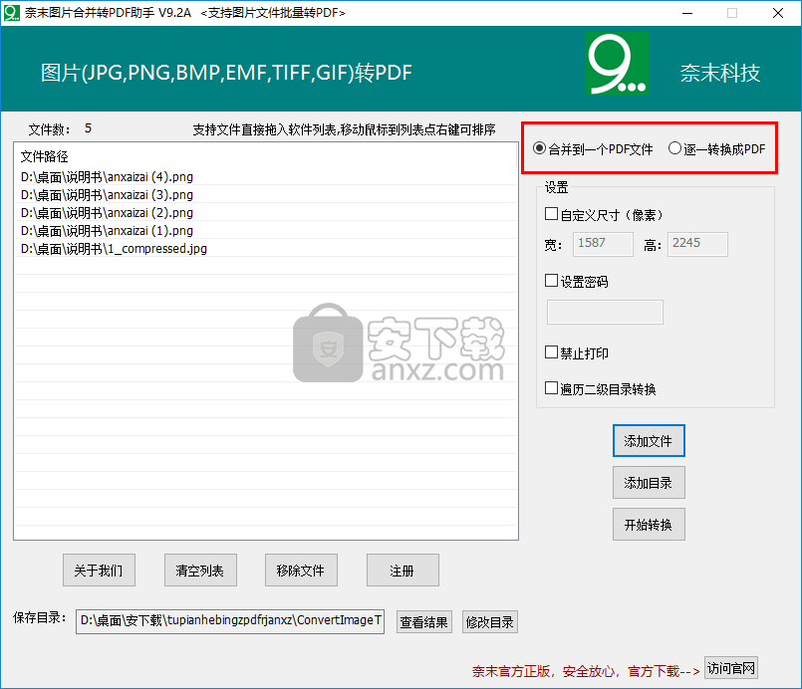Tick the 设置密码 checkbox
Viewport: 802px width, 689px height.
tap(551, 281)
